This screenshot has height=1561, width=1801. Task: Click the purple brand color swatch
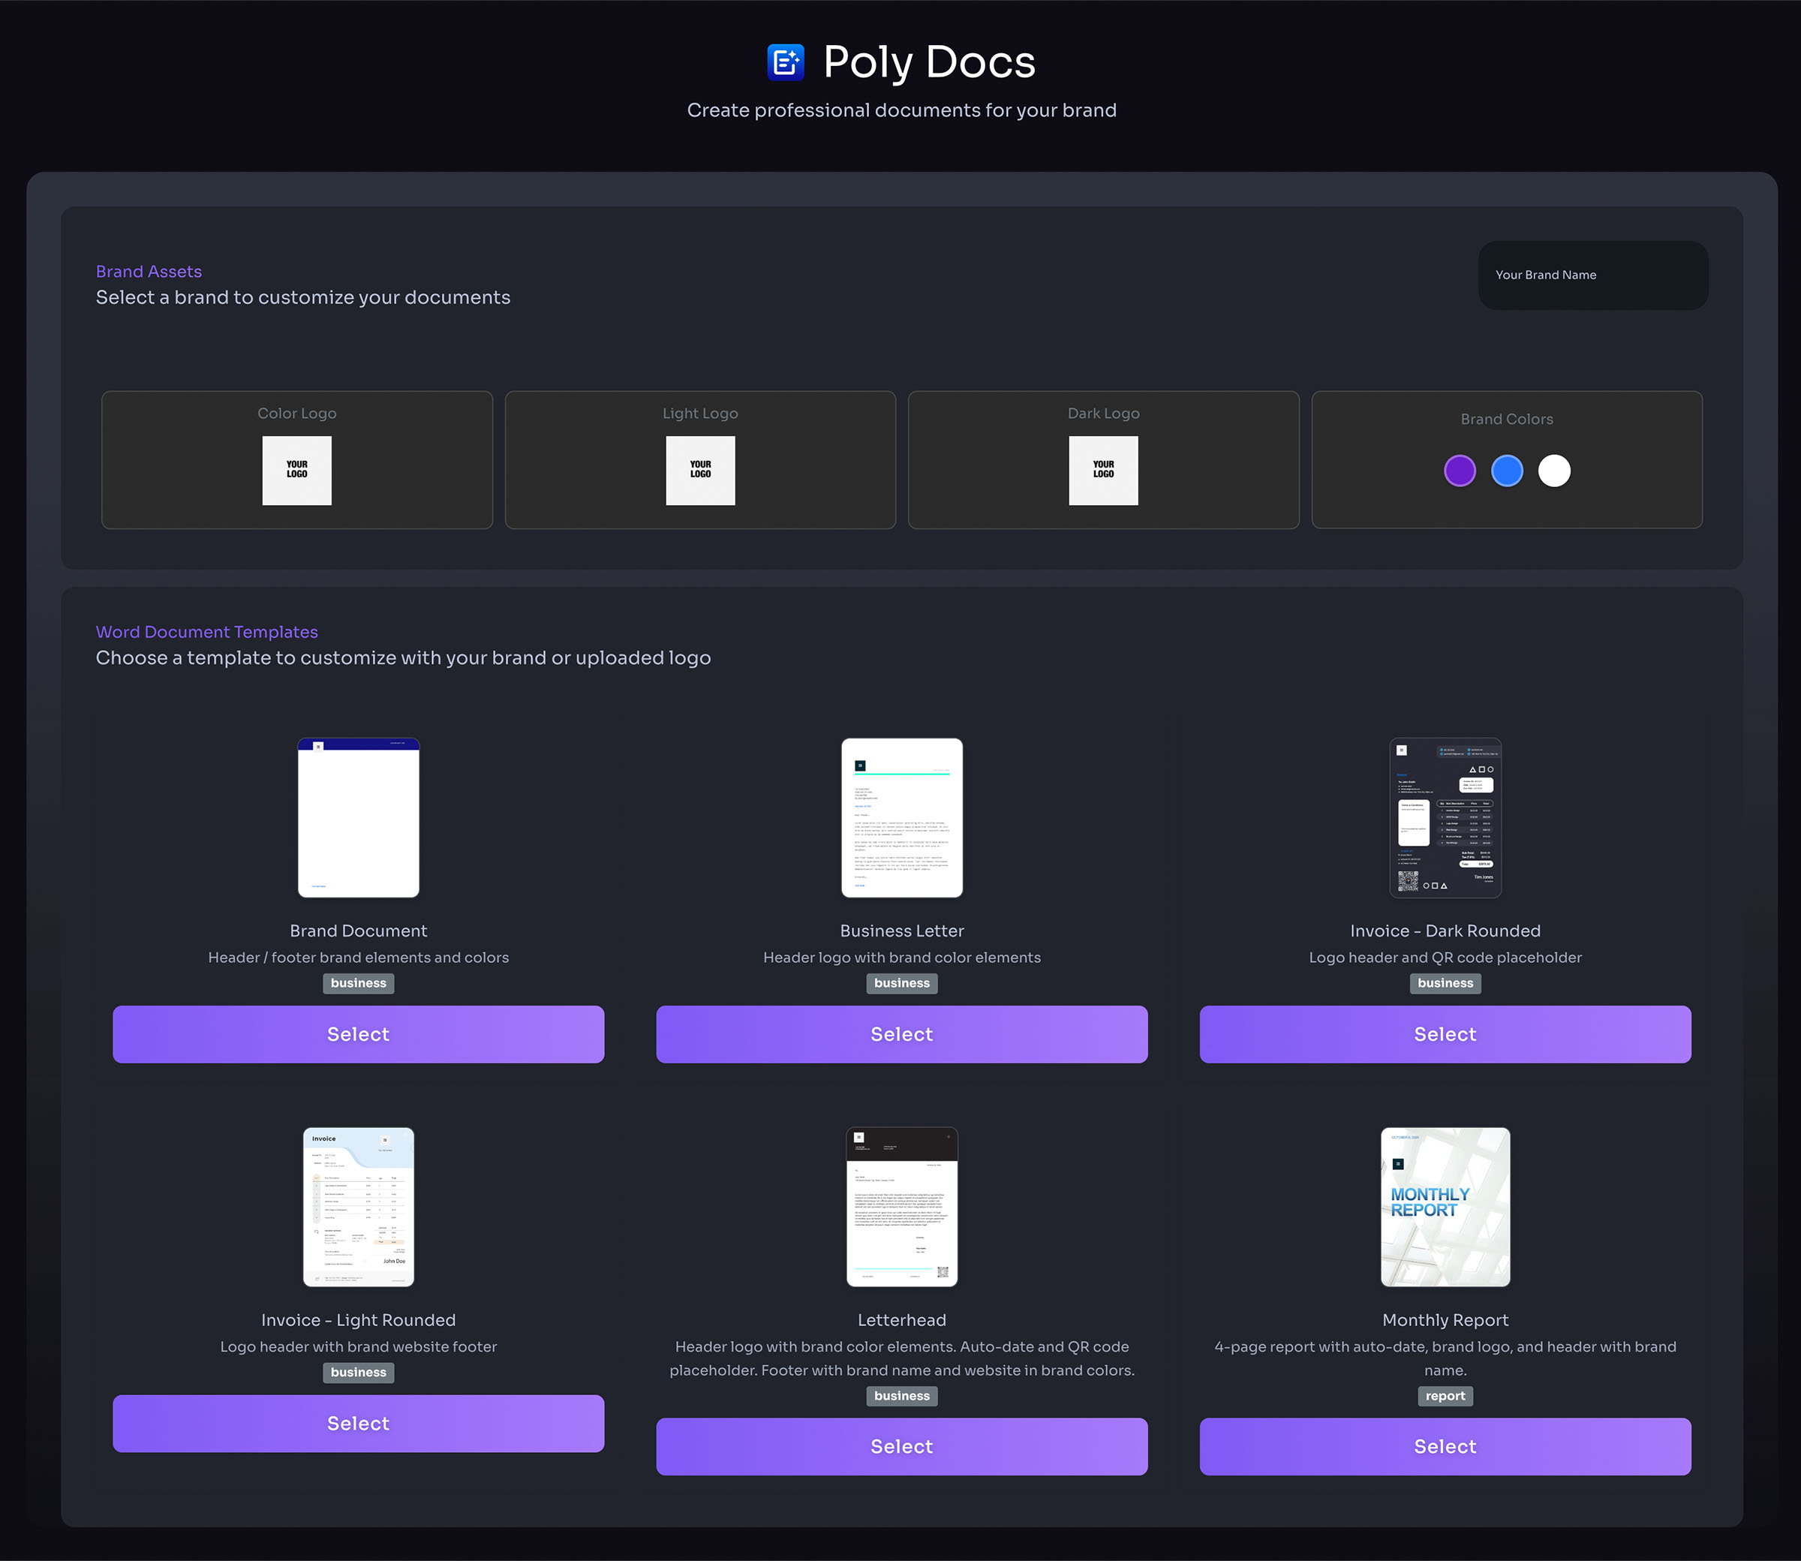1460,471
